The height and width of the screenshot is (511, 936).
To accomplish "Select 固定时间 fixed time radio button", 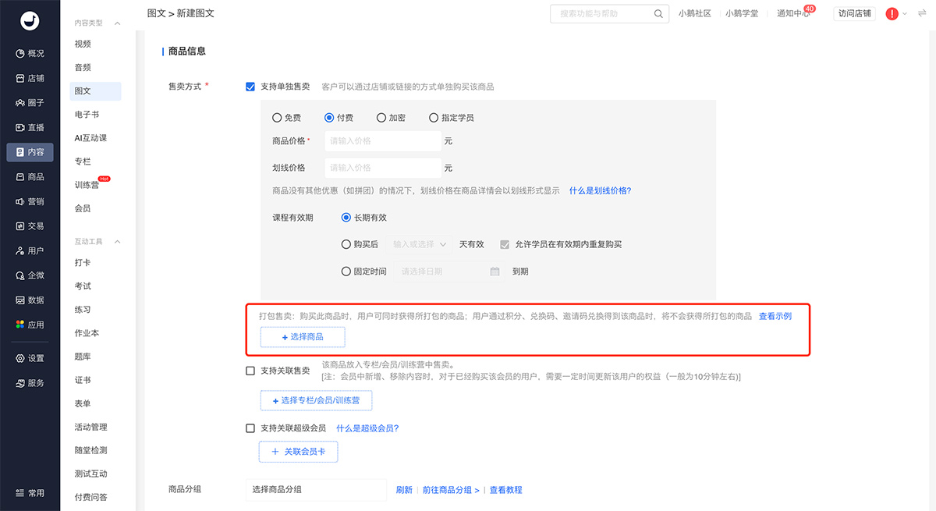I will pos(346,271).
